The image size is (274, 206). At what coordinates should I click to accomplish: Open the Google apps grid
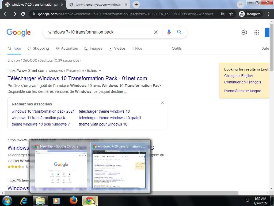point(256,32)
